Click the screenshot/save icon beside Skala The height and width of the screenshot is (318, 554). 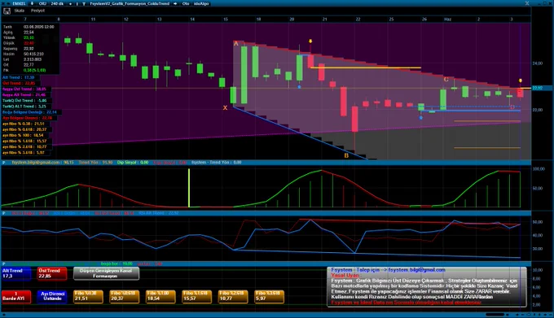[x=7, y=11]
